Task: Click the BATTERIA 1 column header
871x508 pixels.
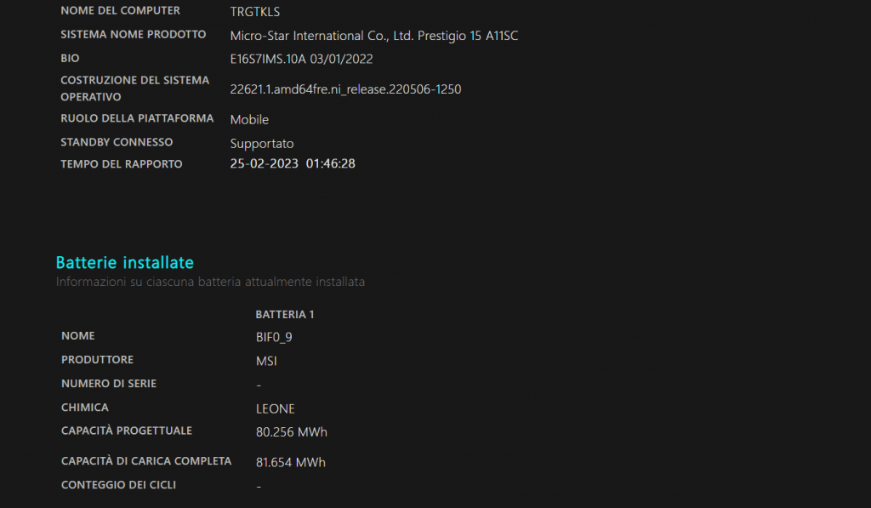Action: click(285, 315)
